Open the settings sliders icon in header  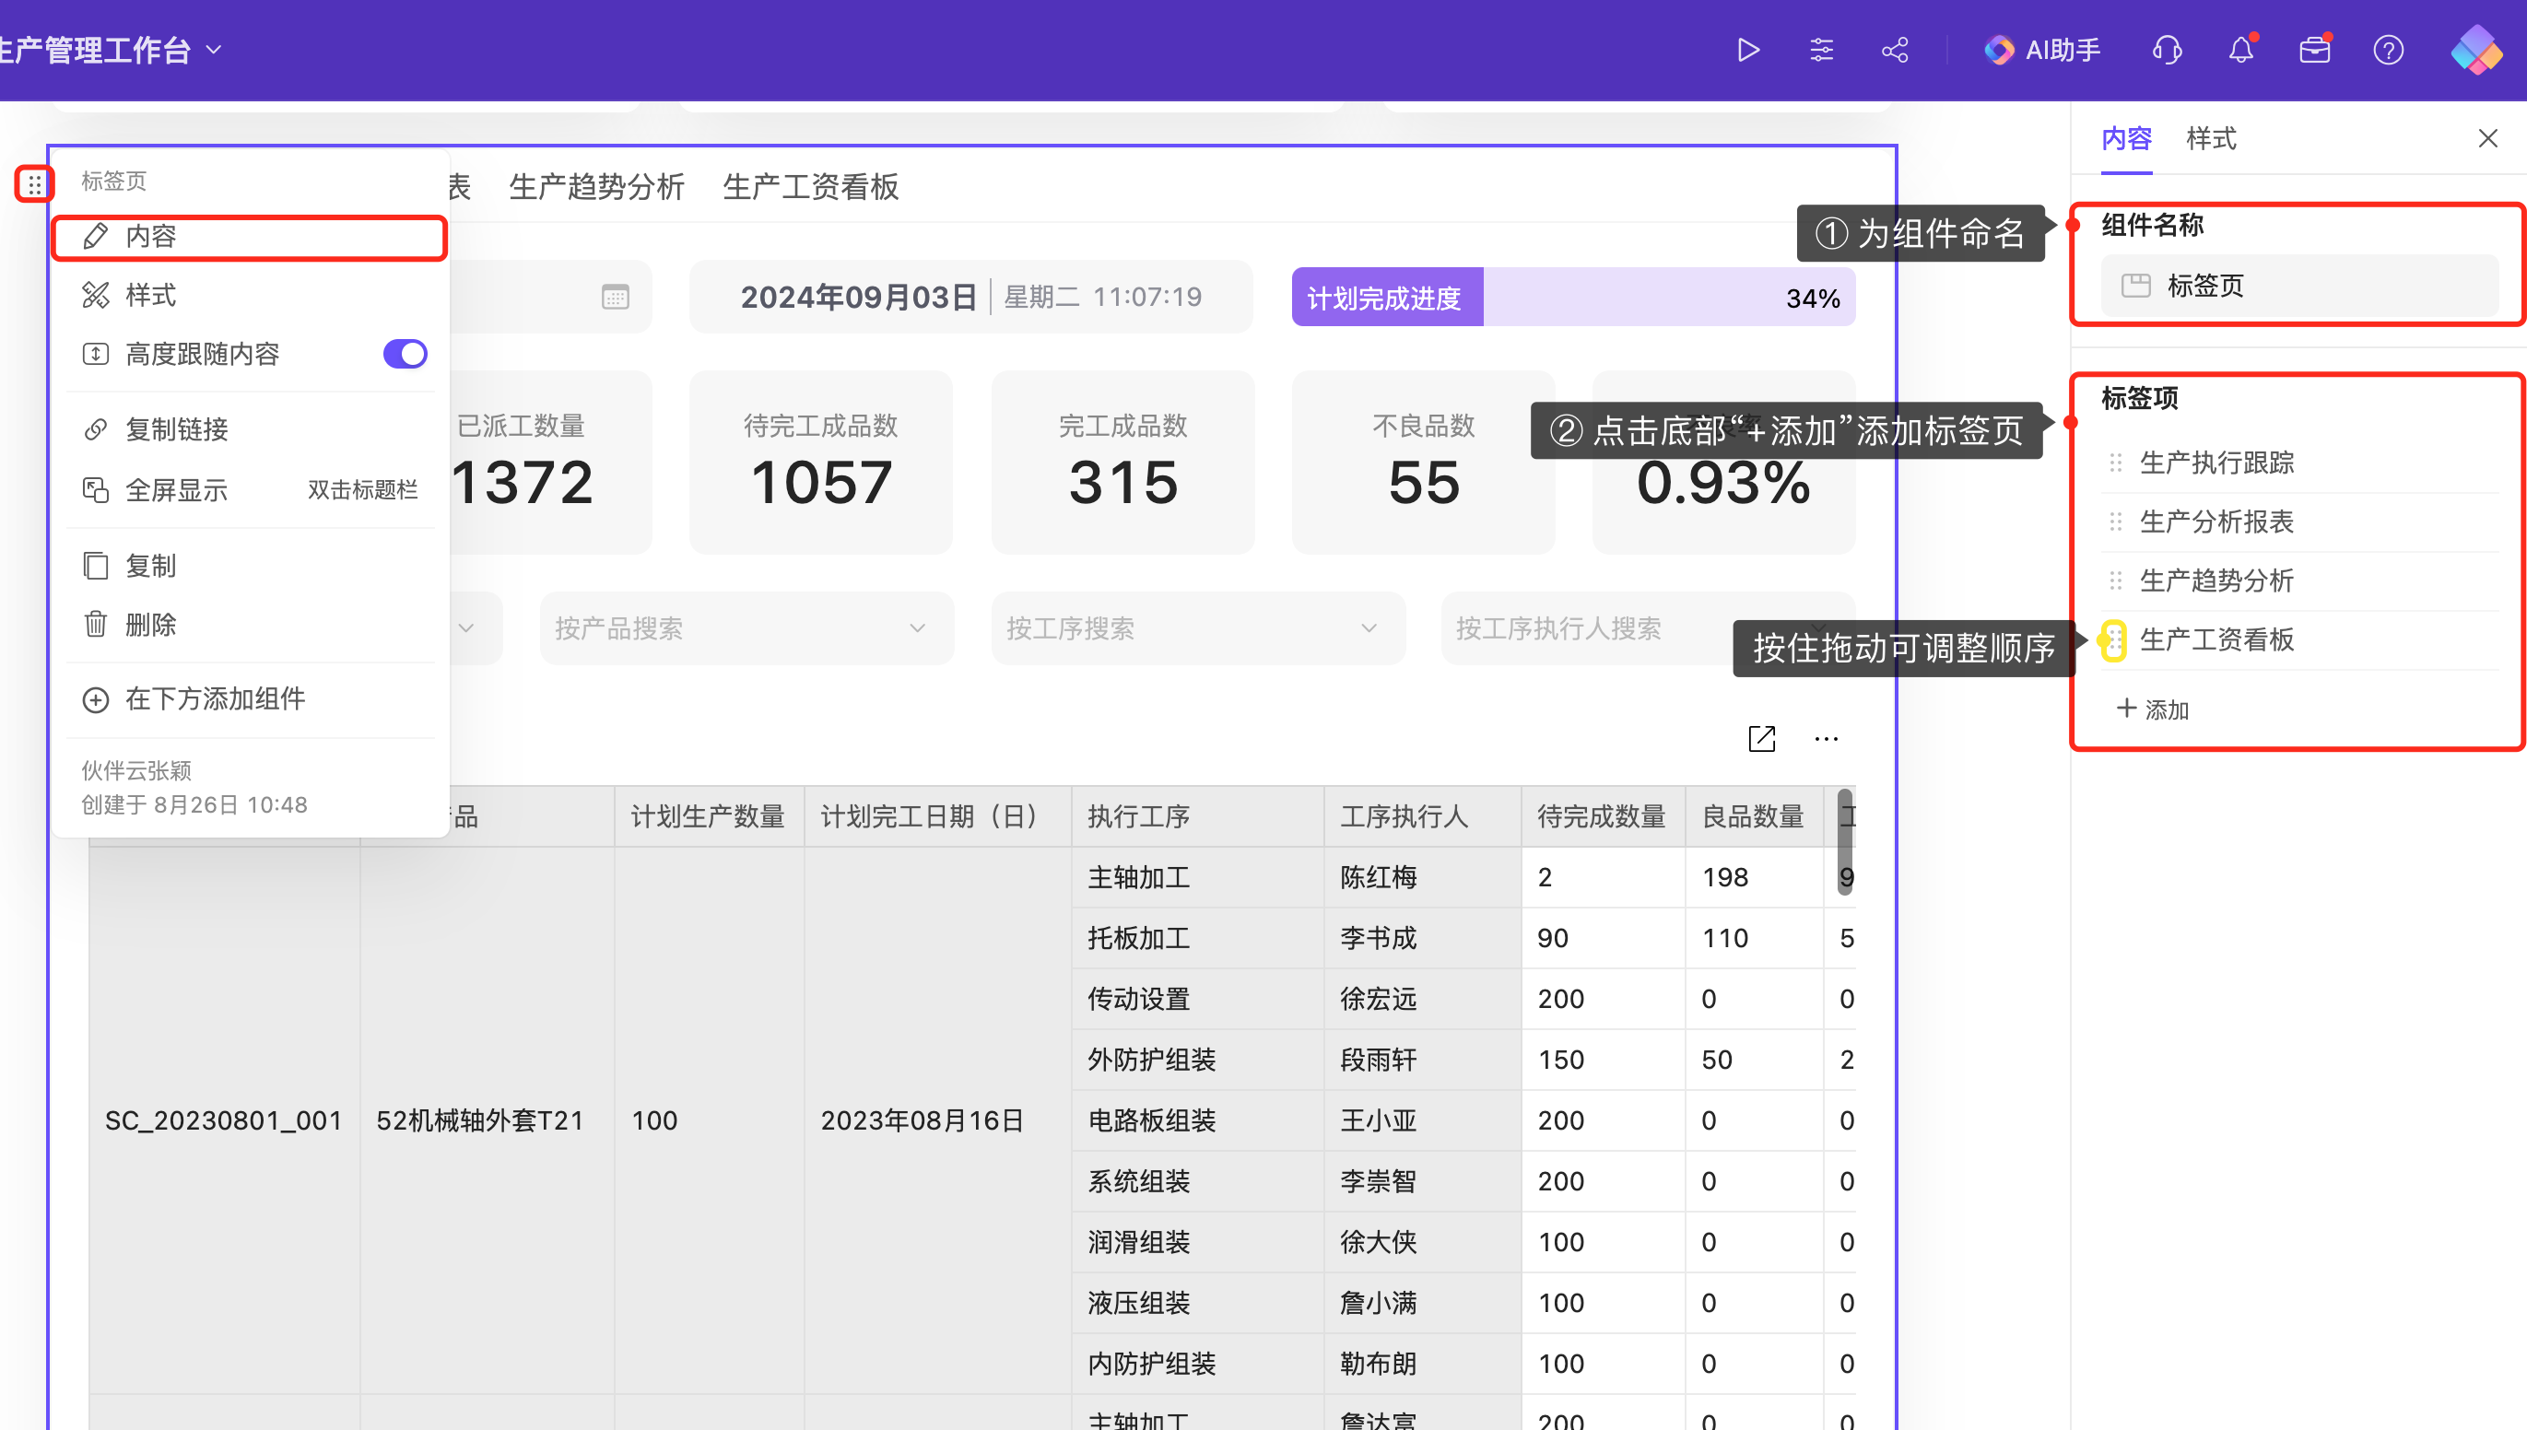coord(1821,50)
